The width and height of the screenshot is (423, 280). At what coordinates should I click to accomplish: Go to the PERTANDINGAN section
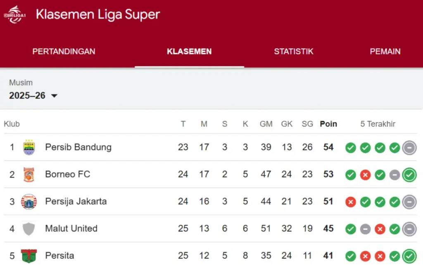pyautogui.click(x=64, y=51)
